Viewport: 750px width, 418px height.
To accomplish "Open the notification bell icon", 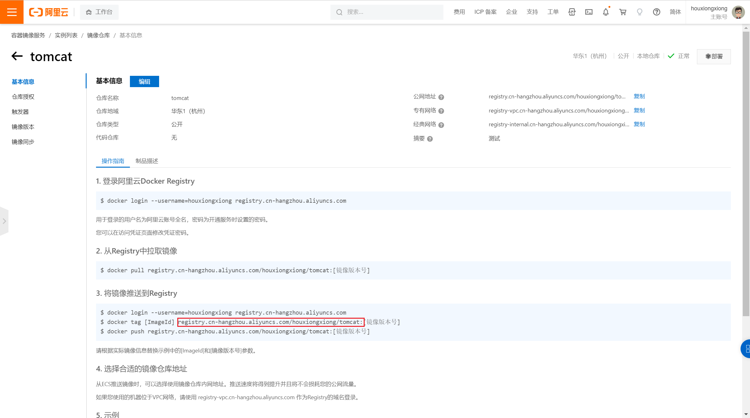I will [x=606, y=12].
